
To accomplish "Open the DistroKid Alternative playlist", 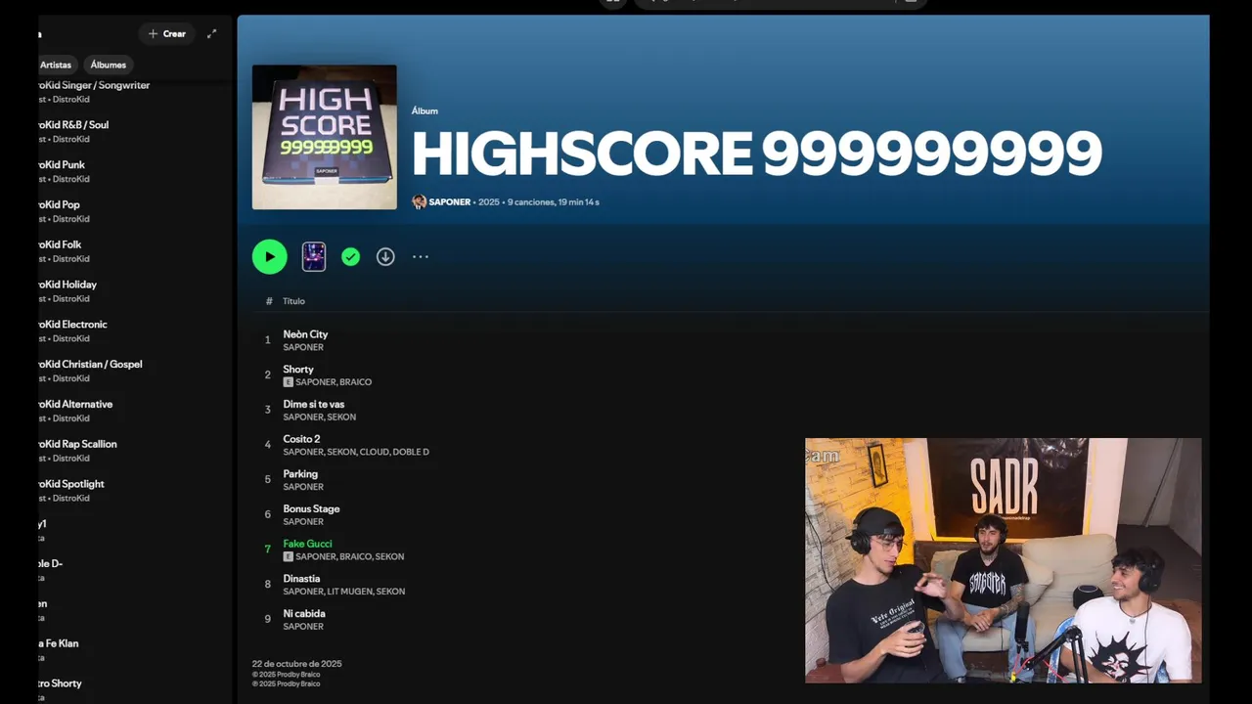I will 135,411.
